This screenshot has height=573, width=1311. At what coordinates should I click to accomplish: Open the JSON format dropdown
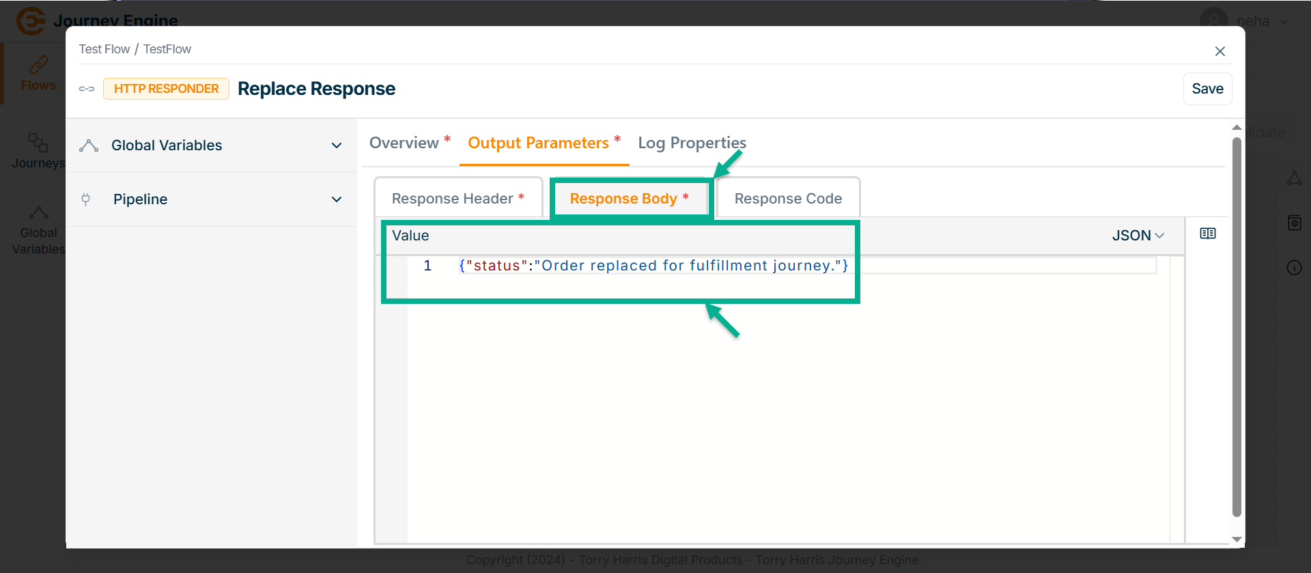pyautogui.click(x=1138, y=236)
